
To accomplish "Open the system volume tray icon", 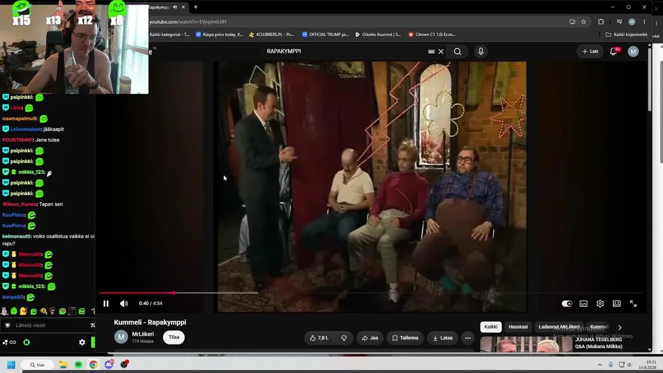I will 630,365.
